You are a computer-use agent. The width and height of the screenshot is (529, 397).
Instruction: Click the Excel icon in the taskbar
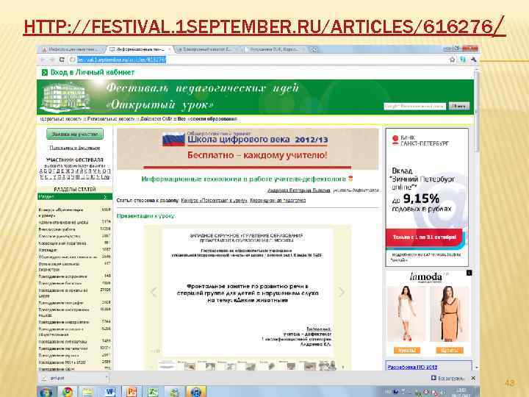[x=153, y=392]
